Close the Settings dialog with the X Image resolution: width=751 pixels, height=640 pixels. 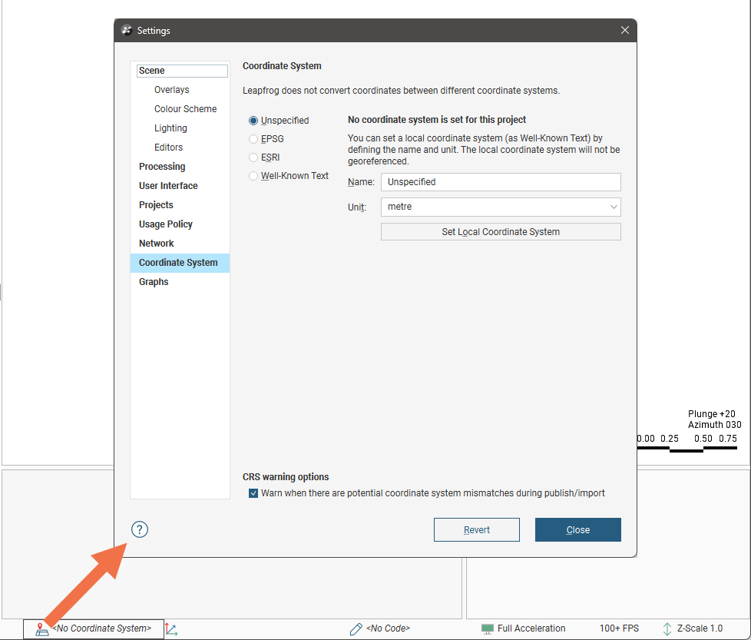point(624,31)
